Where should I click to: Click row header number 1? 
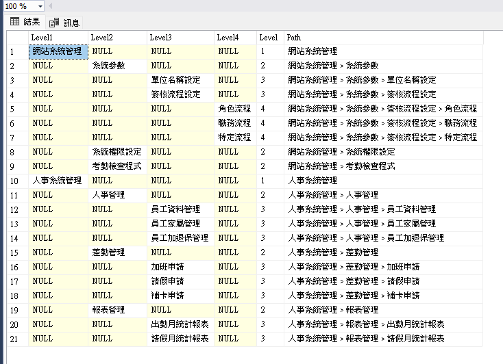tap(18, 52)
